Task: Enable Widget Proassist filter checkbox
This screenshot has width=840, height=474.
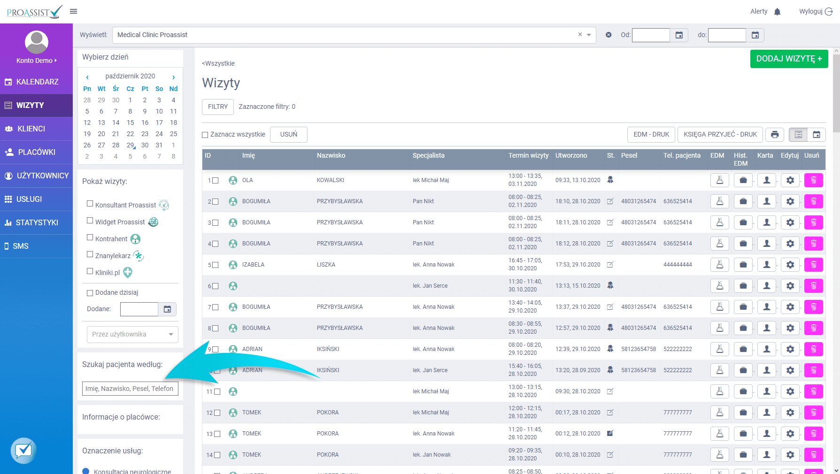Action: click(90, 221)
